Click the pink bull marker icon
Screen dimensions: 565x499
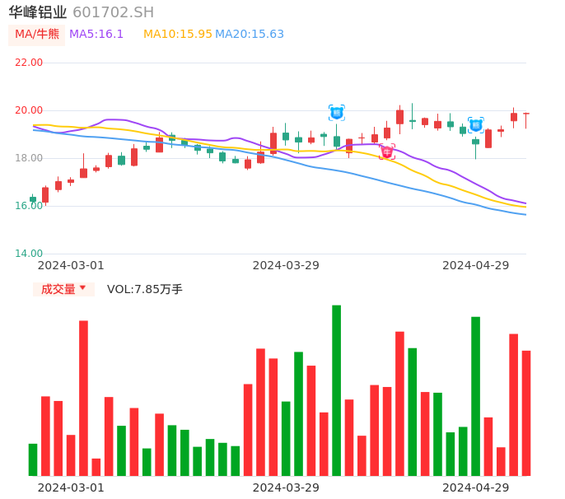point(387,152)
